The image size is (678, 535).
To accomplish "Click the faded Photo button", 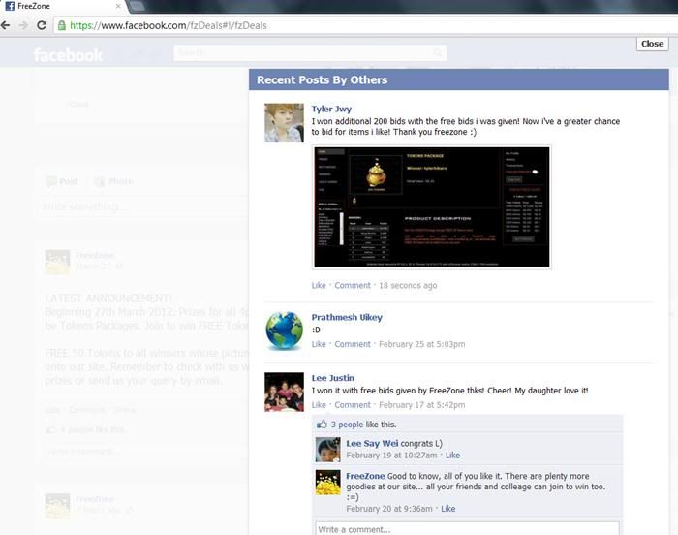I will [113, 181].
